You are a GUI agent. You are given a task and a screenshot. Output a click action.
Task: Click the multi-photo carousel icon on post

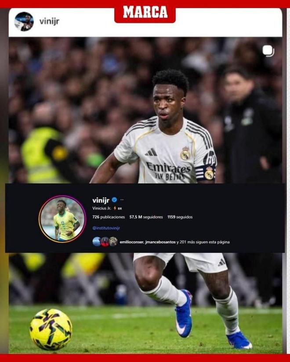(x=268, y=51)
